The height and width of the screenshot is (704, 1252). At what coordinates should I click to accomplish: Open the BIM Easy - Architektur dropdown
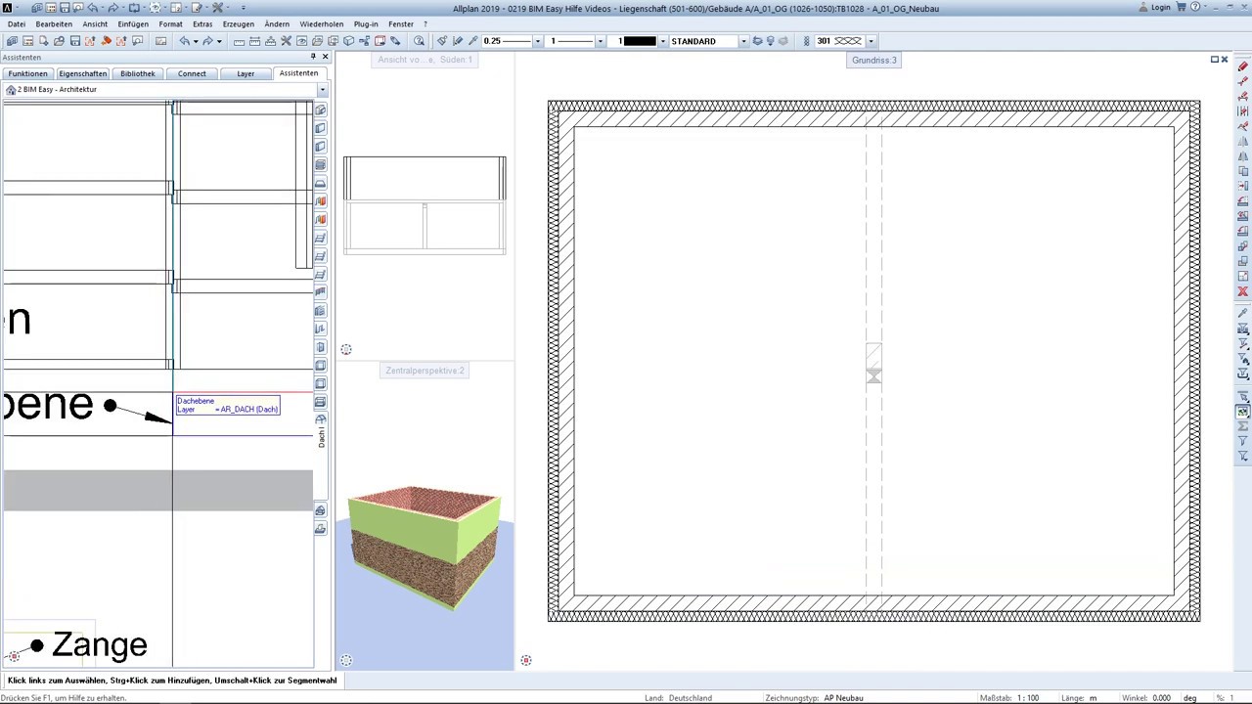[322, 90]
